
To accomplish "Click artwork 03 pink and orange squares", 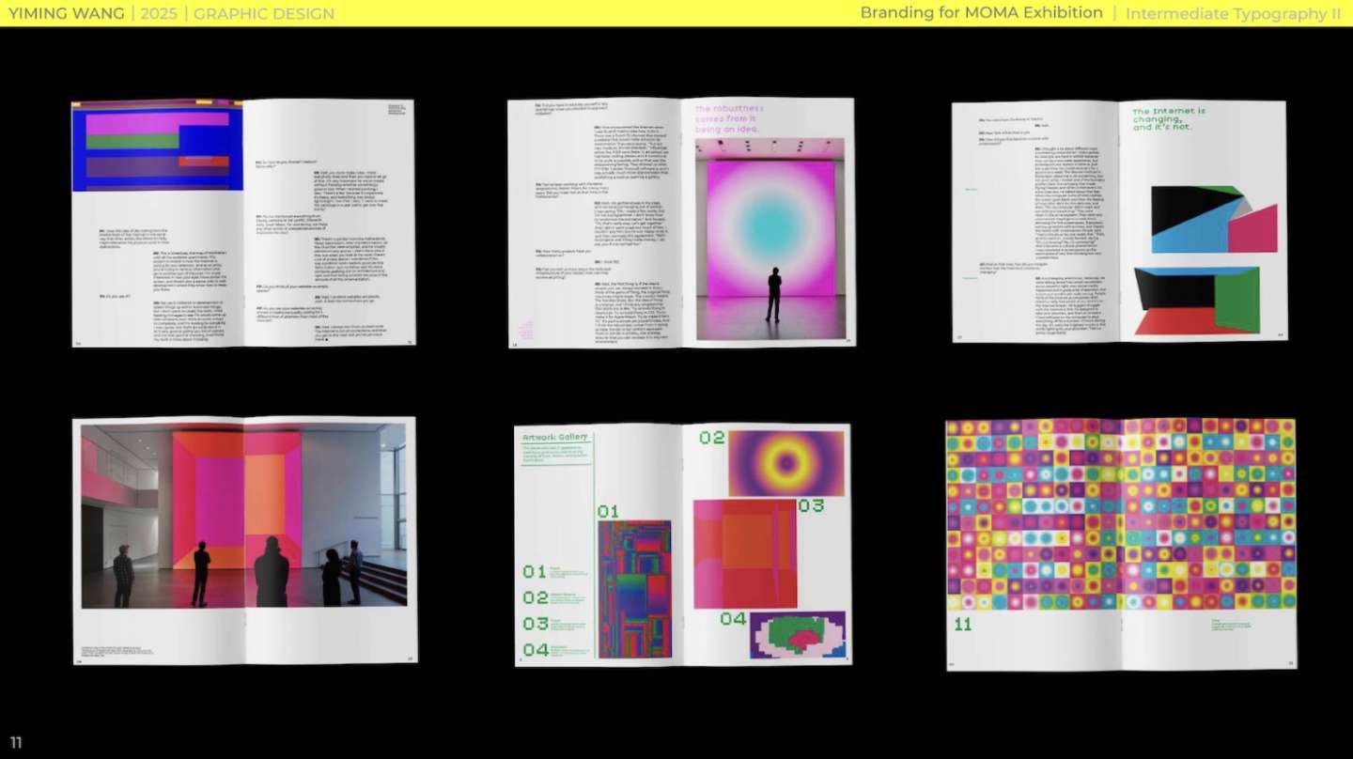I will click(x=744, y=553).
